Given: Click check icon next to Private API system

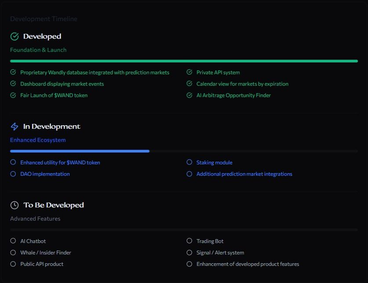Looking at the screenshot, I should pyautogui.click(x=189, y=72).
